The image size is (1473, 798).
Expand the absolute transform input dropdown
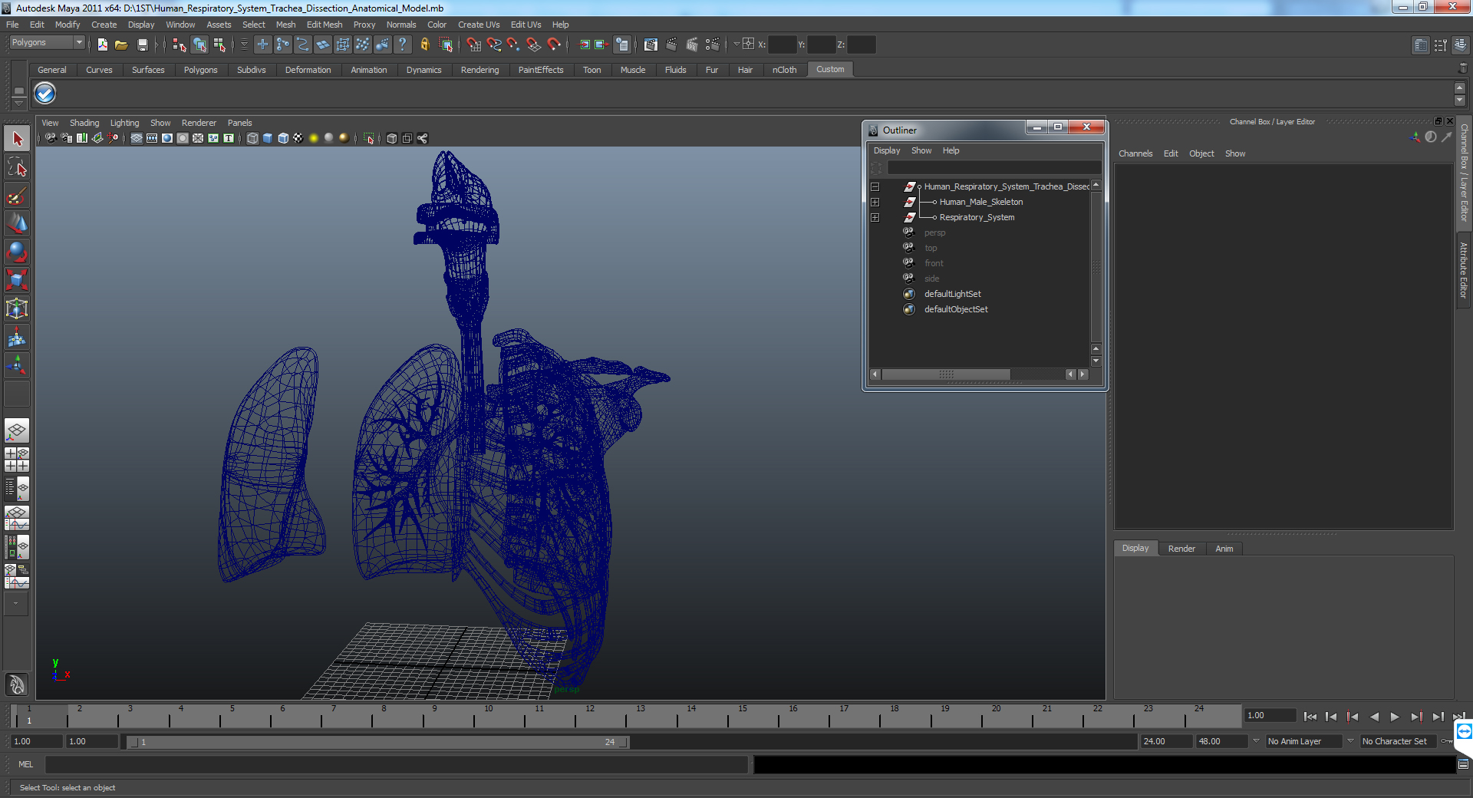click(736, 44)
